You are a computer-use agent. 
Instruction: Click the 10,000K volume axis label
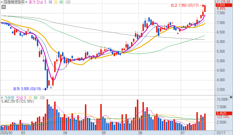(x=223, y=99)
